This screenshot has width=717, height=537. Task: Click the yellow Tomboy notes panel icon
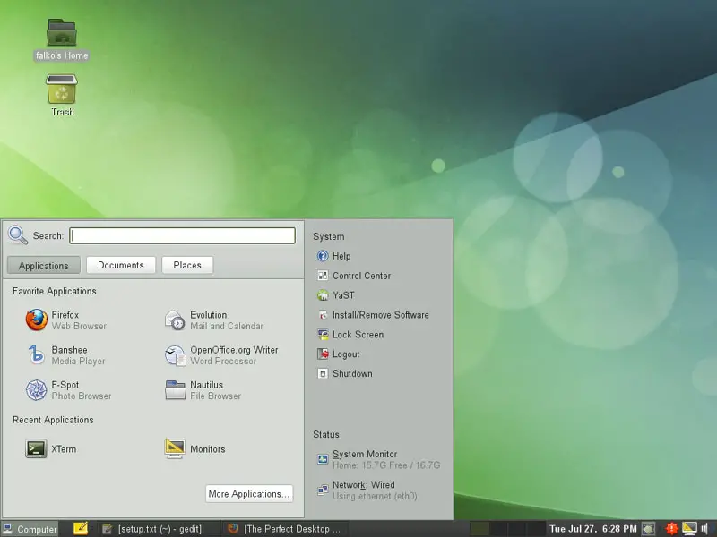[x=81, y=528]
